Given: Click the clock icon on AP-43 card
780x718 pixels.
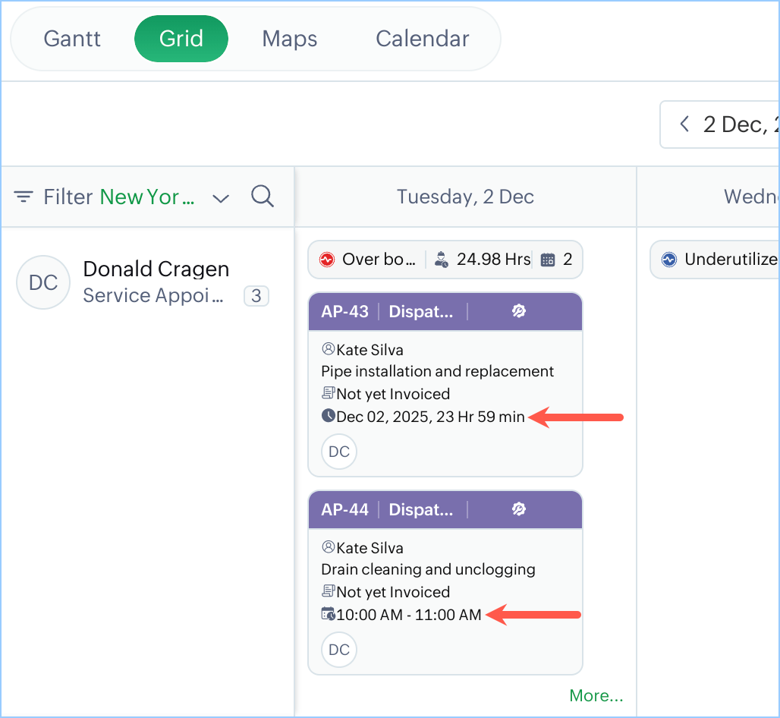Looking at the screenshot, I should click(x=328, y=416).
